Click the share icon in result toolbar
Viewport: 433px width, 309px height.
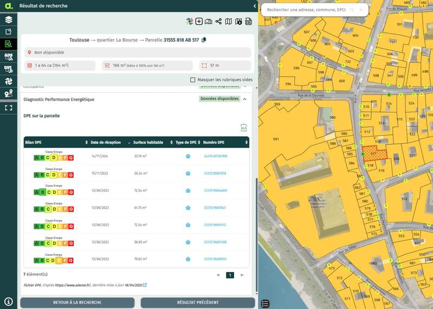tap(218, 21)
